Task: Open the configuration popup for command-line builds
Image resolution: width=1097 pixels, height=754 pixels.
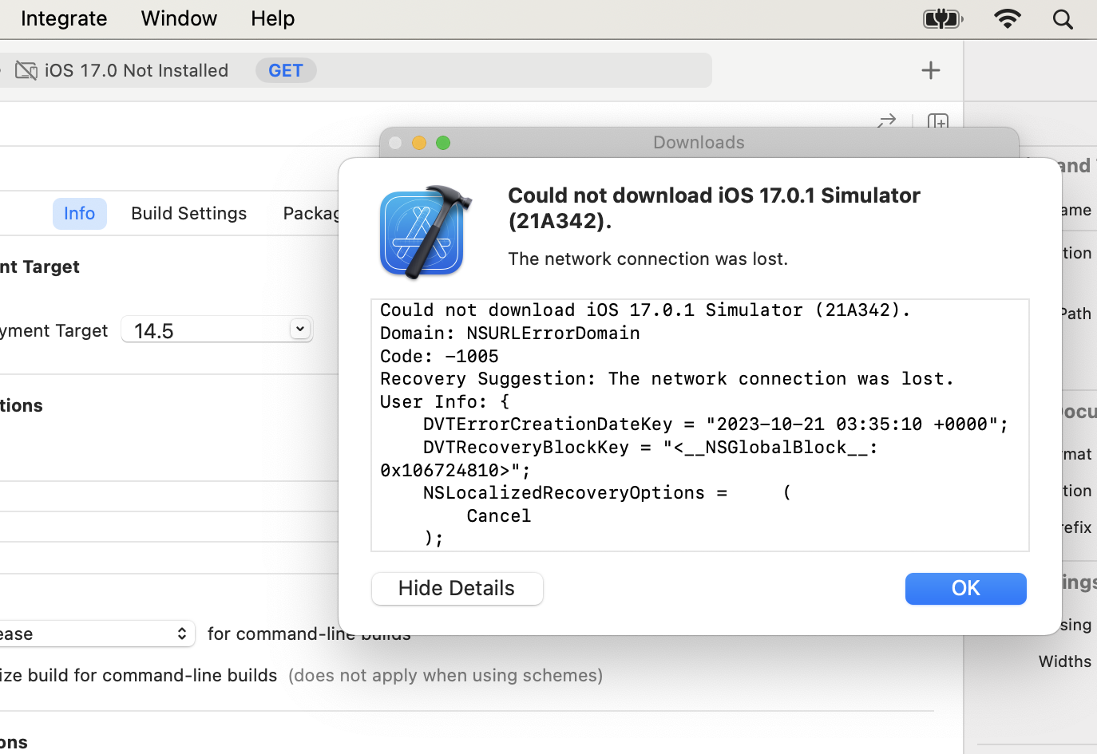Action: click(96, 634)
